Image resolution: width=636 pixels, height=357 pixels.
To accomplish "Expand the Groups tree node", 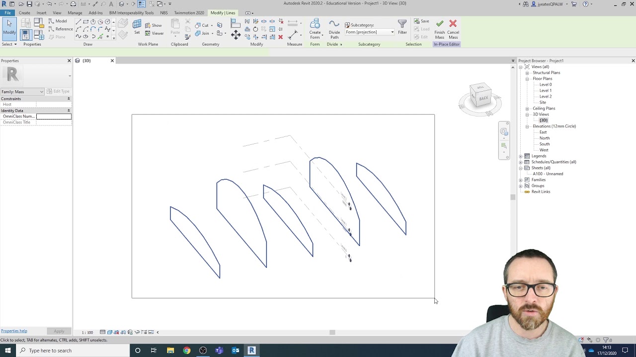I will (x=521, y=186).
